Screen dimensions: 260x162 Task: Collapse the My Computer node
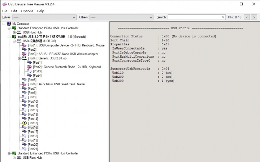[4, 24]
